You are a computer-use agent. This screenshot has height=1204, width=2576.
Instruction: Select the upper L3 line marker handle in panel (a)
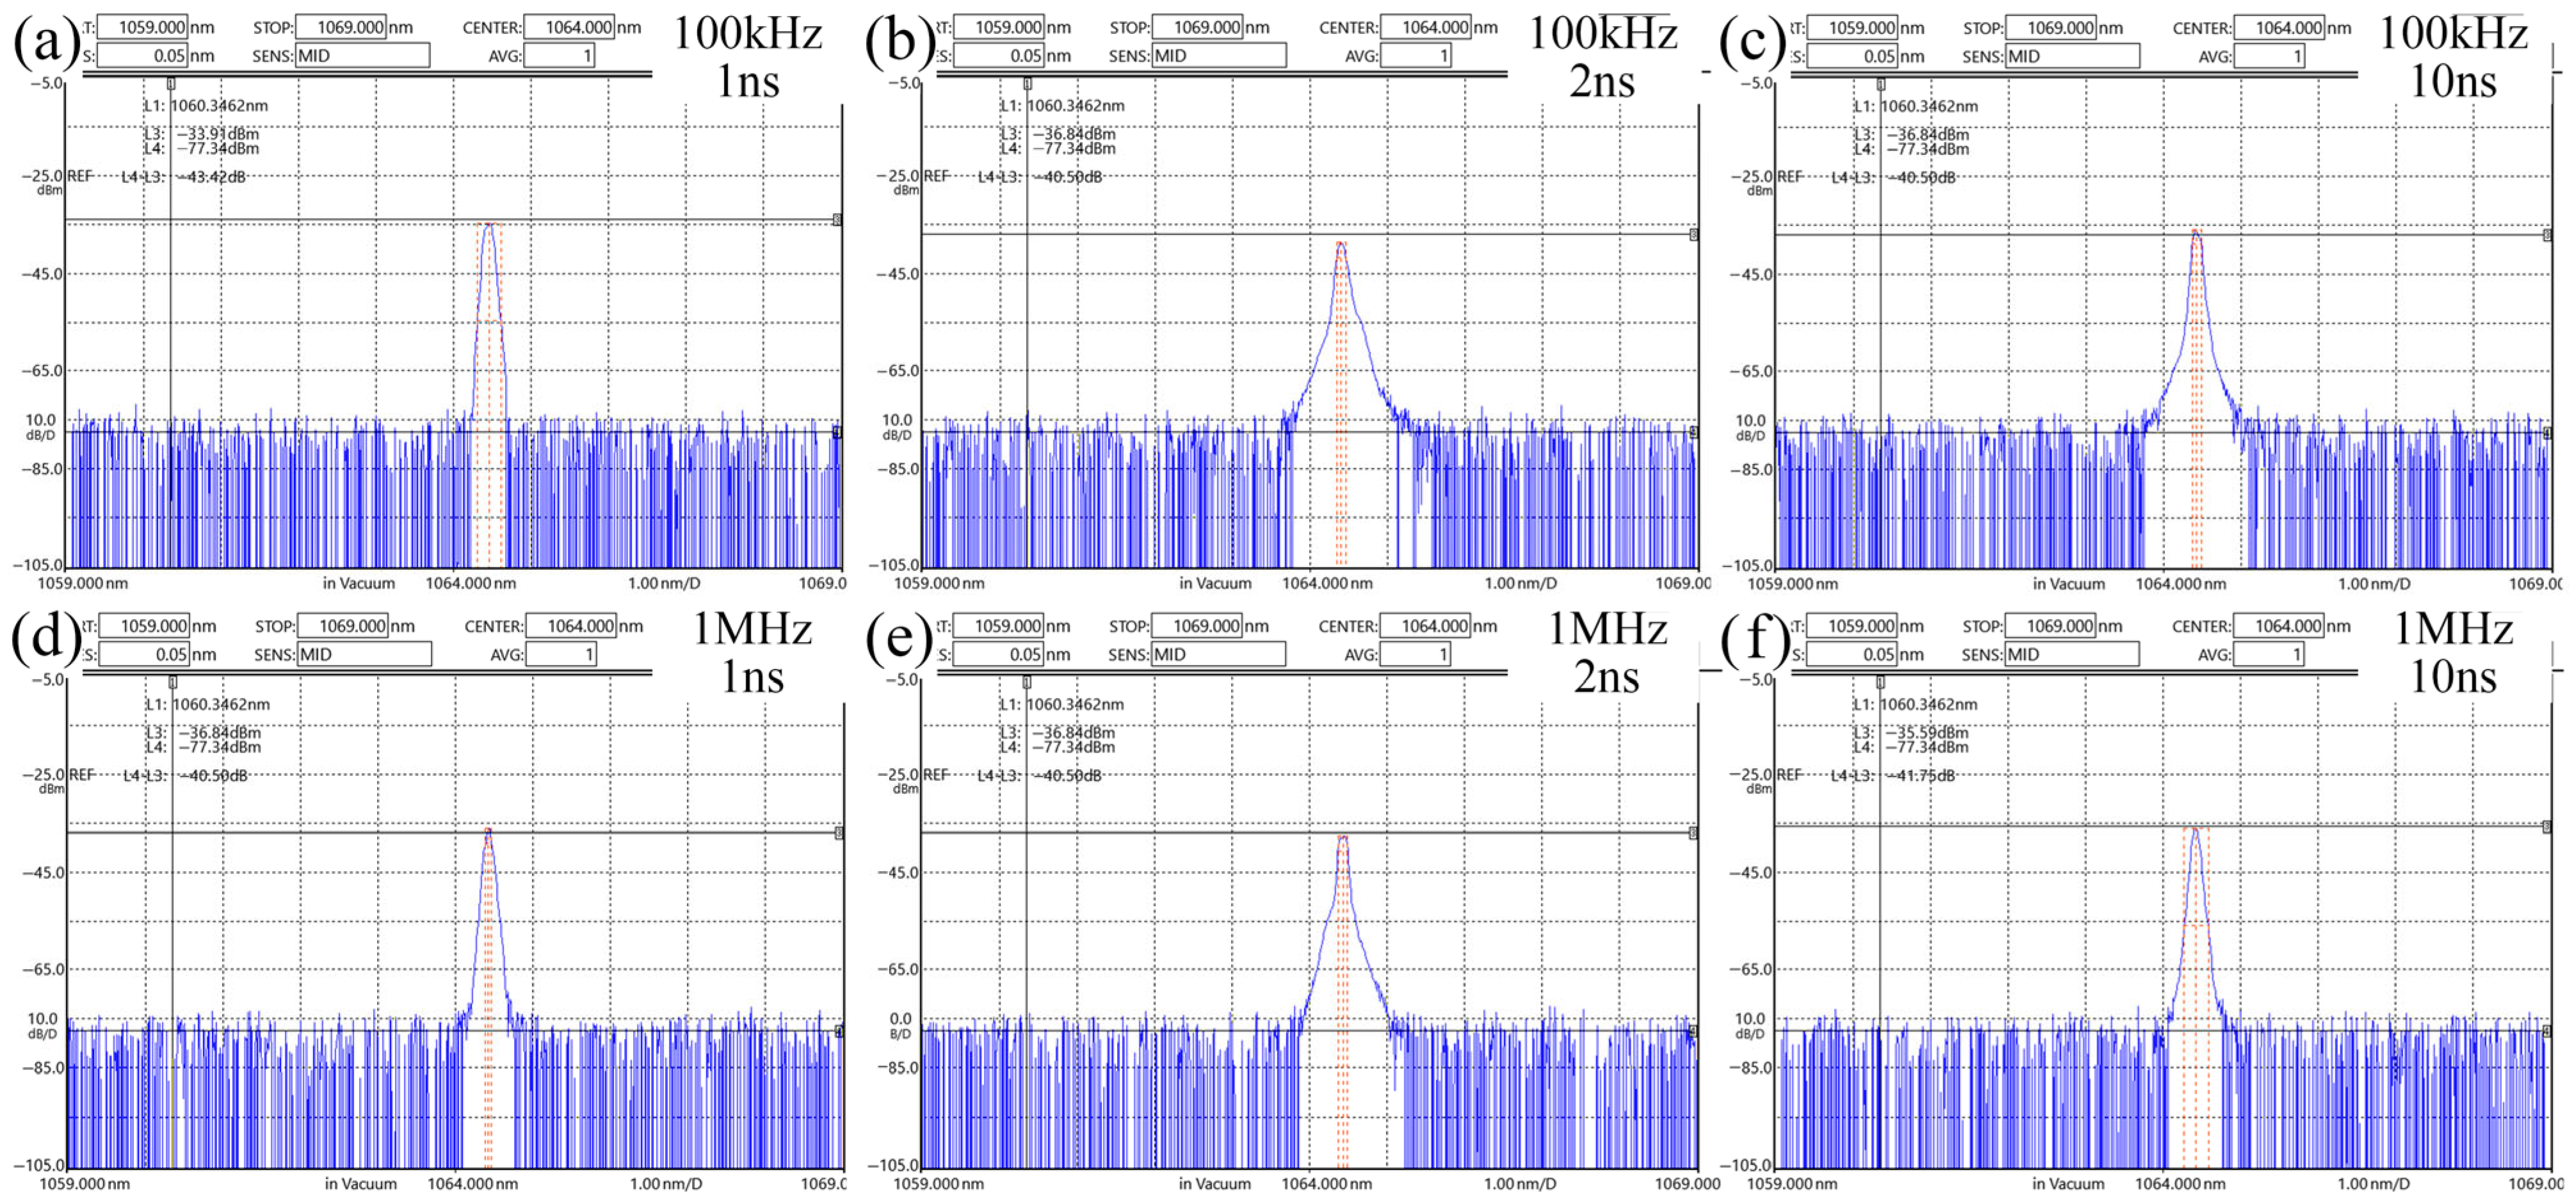(837, 220)
